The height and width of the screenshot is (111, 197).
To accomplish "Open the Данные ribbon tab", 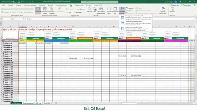I will (x=50, y=5).
